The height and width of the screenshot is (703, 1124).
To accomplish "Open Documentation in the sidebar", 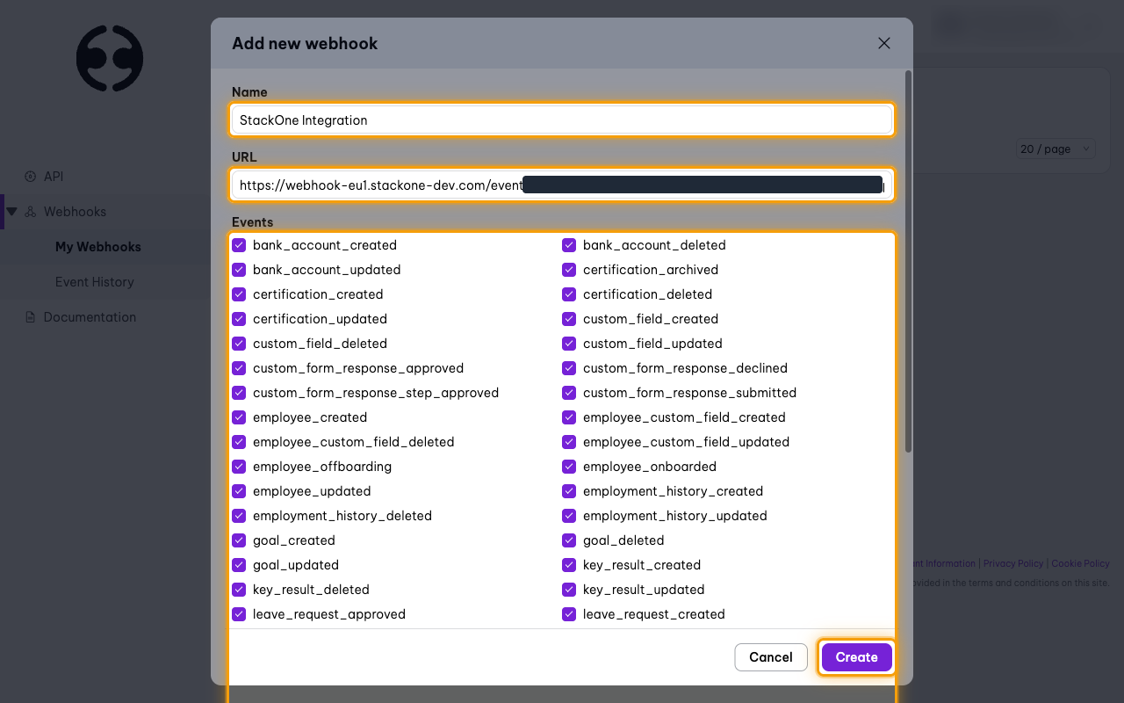I will [90, 317].
